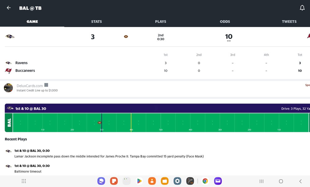Open the purple mail app in taskbar
Image resolution: width=310 pixels, height=187 pixels.
pyautogui.click(x=218, y=181)
